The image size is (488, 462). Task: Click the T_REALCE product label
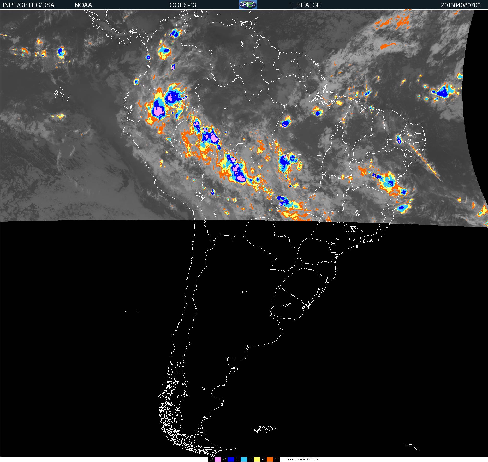click(x=305, y=5)
